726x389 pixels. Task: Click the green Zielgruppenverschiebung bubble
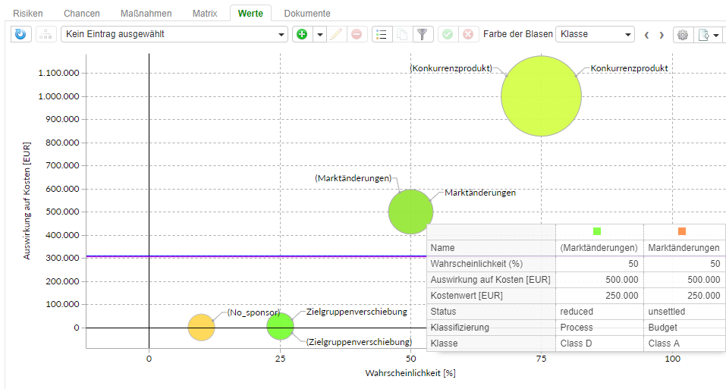[x=280, y=326]
